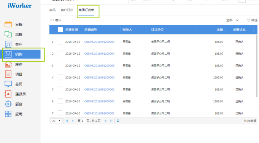
Task: Click date 2016-09-10 in row 7
Action: (73, 113)
